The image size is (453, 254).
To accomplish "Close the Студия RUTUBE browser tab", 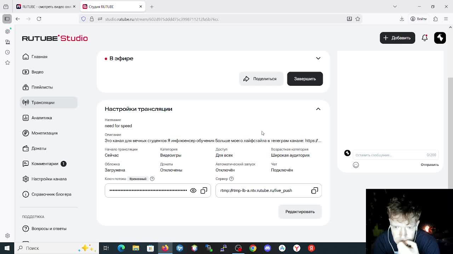I will [141, 7].
